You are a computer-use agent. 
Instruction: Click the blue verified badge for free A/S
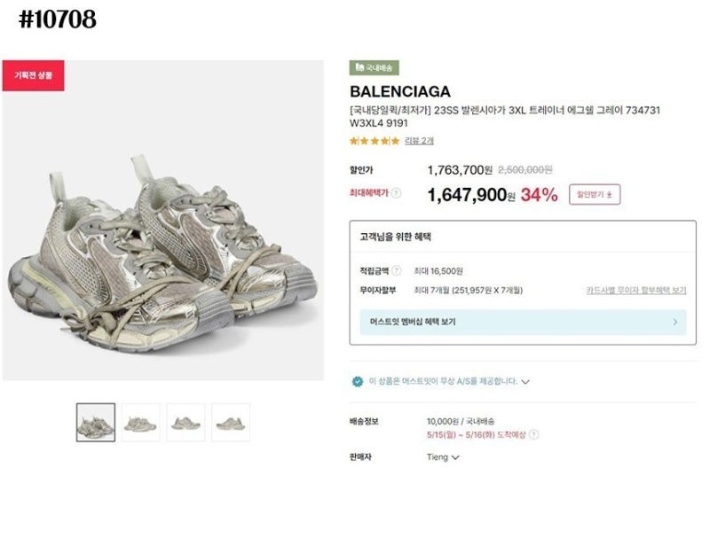(358, 381)
